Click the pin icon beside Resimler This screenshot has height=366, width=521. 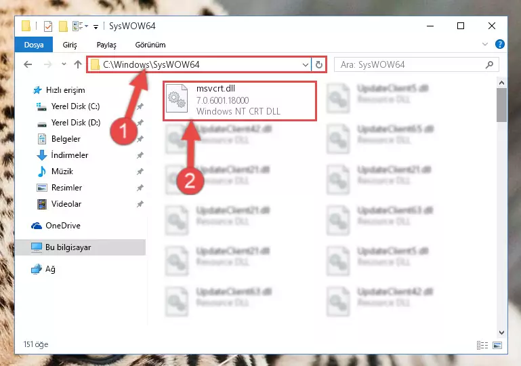click(x=140, y=188)
